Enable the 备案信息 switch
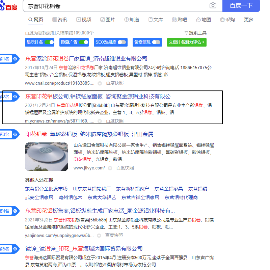This screenshot has height=270, width=270. tap(156, 42)
